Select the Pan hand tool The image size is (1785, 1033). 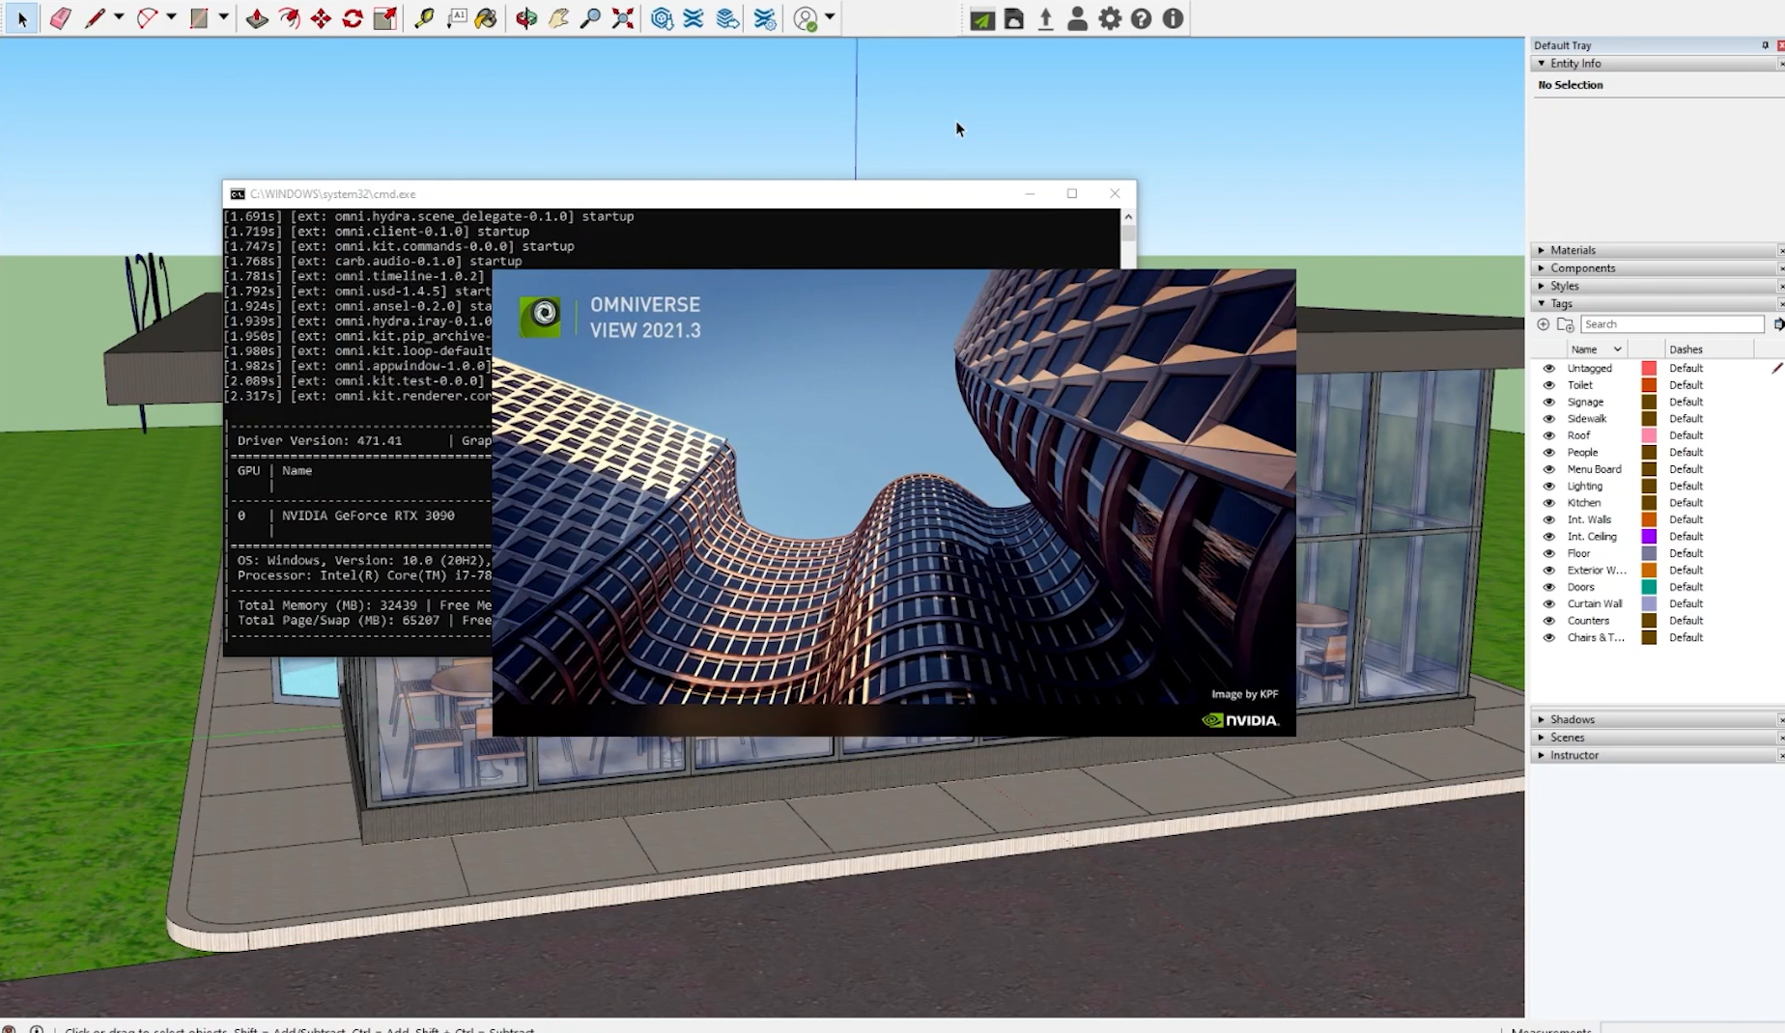tap(558, 18)
